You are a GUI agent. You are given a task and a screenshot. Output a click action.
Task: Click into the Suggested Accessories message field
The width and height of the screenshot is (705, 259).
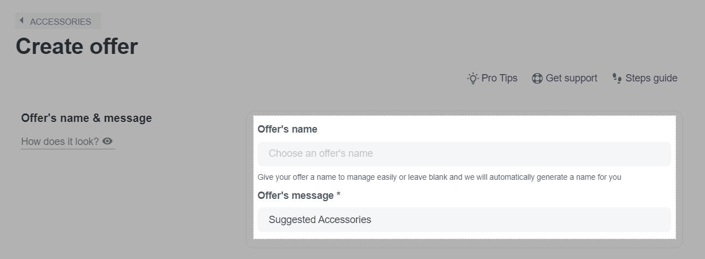464,220
